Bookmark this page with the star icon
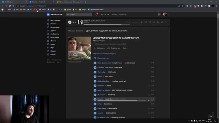This screenshot has width=219, height=123. [183, 6]
